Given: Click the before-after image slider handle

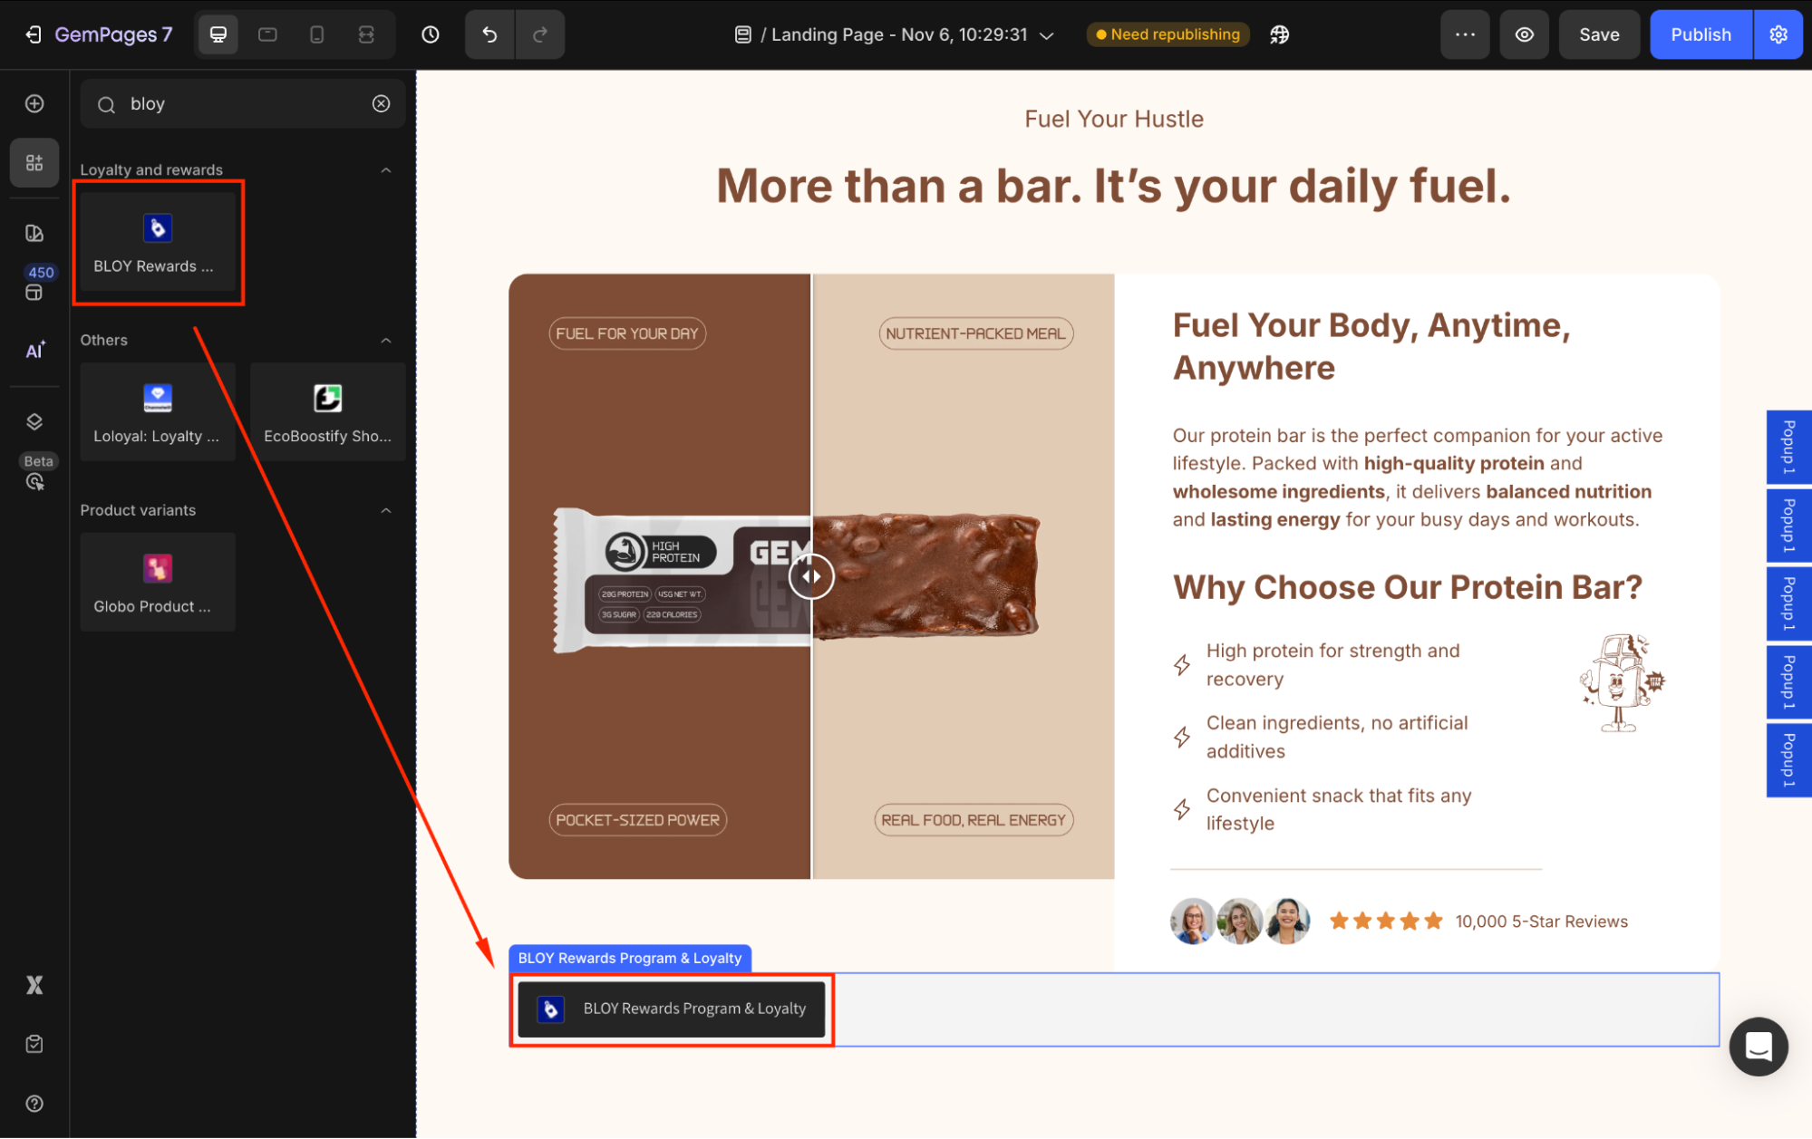Looking at the screenshot, I should coord(810,576).
